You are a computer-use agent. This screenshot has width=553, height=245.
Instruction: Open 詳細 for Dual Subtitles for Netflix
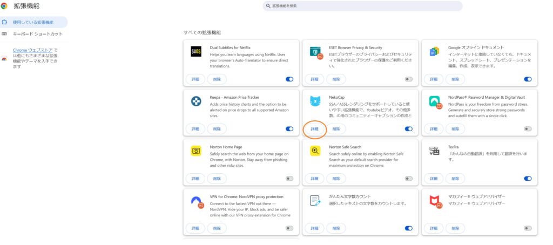(195, 79)
